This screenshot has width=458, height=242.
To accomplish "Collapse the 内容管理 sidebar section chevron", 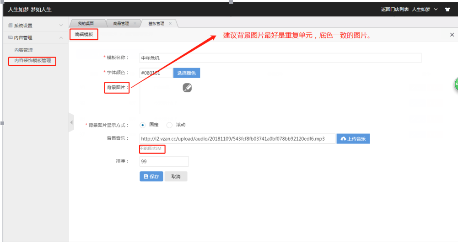I will point(61,37).
